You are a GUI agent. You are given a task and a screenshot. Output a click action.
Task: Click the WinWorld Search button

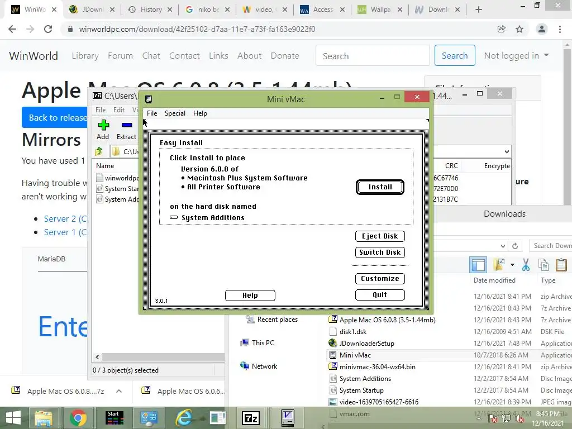(455, 55)
